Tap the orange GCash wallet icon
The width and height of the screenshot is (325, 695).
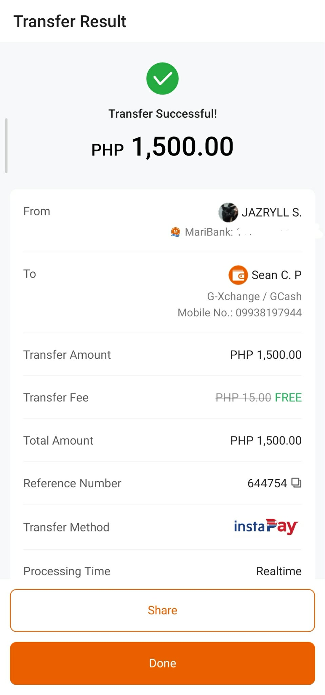[238, 275]
